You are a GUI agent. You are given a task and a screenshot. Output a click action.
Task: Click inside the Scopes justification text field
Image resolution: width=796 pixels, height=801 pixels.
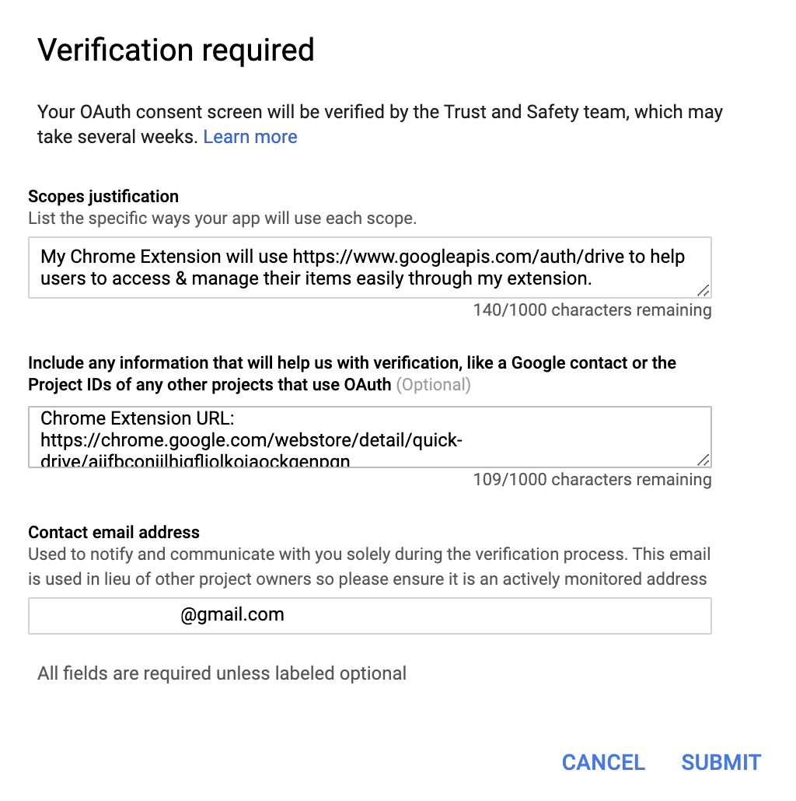click(x=369, y=264)
